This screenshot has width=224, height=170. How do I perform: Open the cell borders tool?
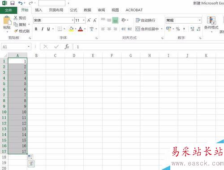[60, 29]
